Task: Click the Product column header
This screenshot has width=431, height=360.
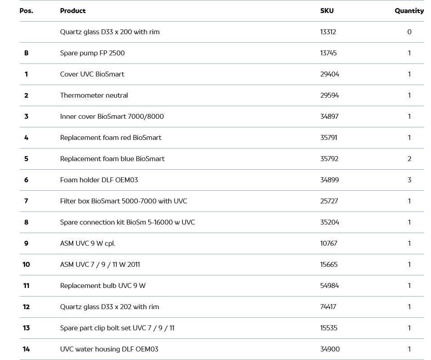Action: (73, 11)
